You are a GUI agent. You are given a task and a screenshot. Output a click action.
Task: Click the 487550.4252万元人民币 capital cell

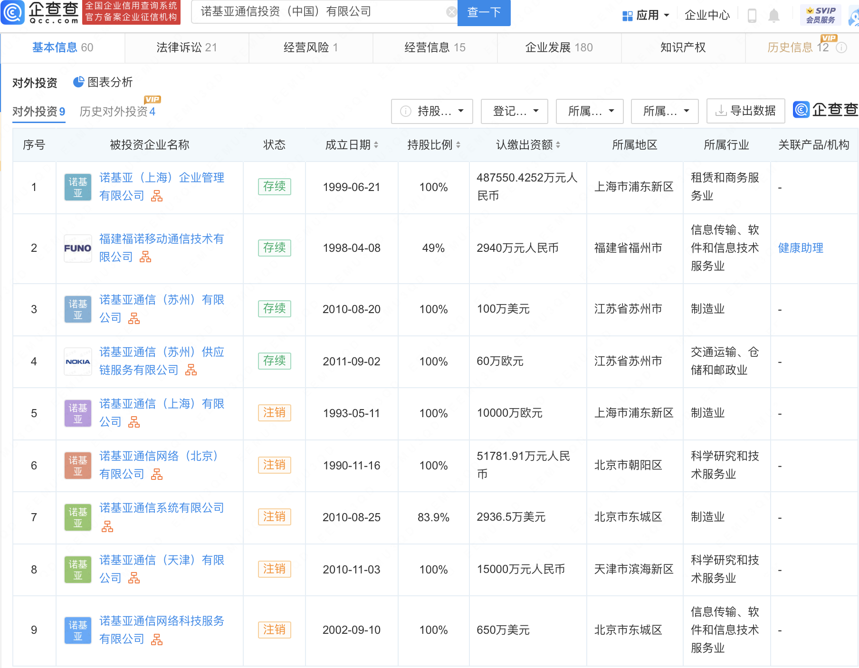coord(528,187)
